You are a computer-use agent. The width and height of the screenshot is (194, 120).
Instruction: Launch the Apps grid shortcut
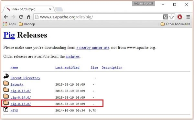click(x=9, y=24)
